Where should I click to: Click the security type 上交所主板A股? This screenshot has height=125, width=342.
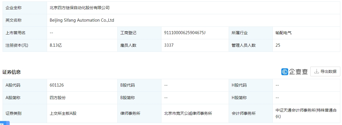[63, 113]
